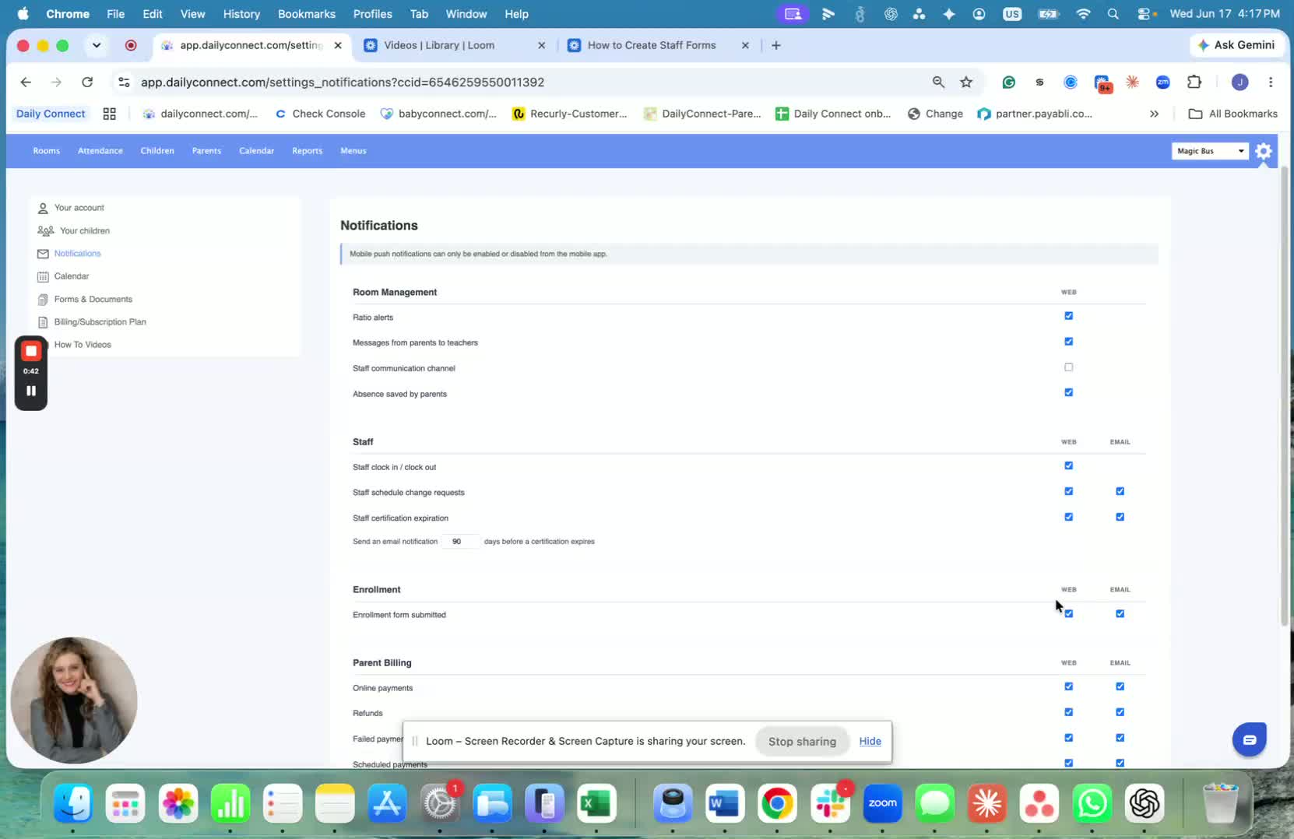Toggle Messages from parents to teachers checkbox
This screenshot has height=839, width=1294.
coord(1068,342)
